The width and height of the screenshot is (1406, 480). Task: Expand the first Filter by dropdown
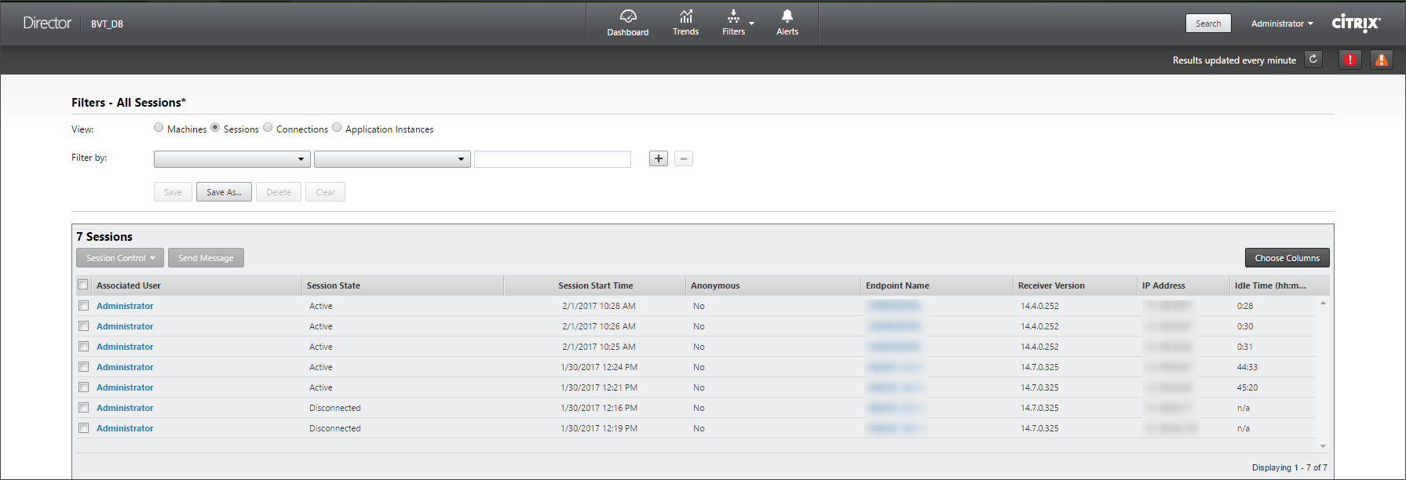[x=231, y=159]
